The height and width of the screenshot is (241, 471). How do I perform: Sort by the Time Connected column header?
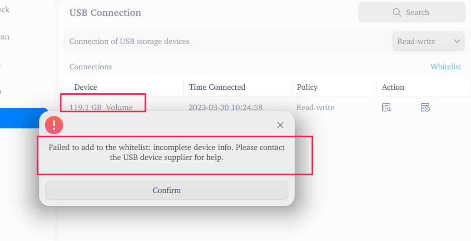click(217, 87)
